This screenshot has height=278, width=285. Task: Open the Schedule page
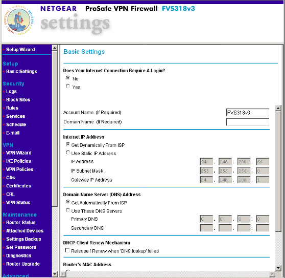pyautogui.click(x=16, y=124)
